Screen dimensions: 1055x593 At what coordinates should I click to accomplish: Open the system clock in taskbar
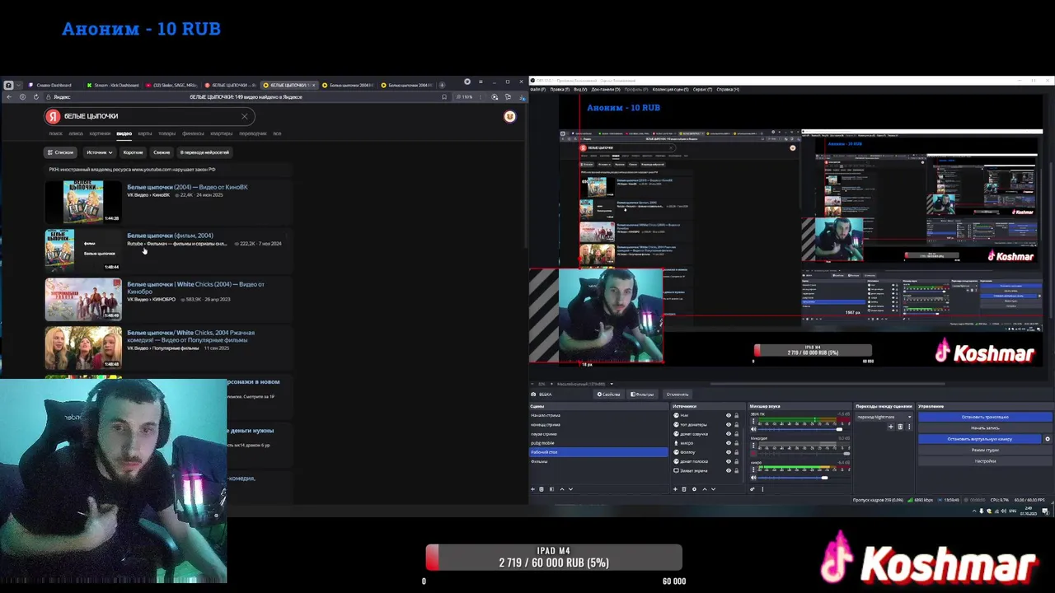click(1029, 511)
